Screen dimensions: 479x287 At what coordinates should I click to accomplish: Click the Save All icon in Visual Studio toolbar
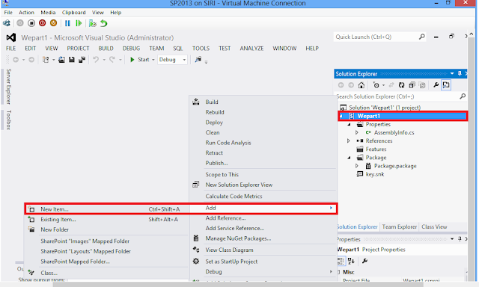(x=82, y=60)
